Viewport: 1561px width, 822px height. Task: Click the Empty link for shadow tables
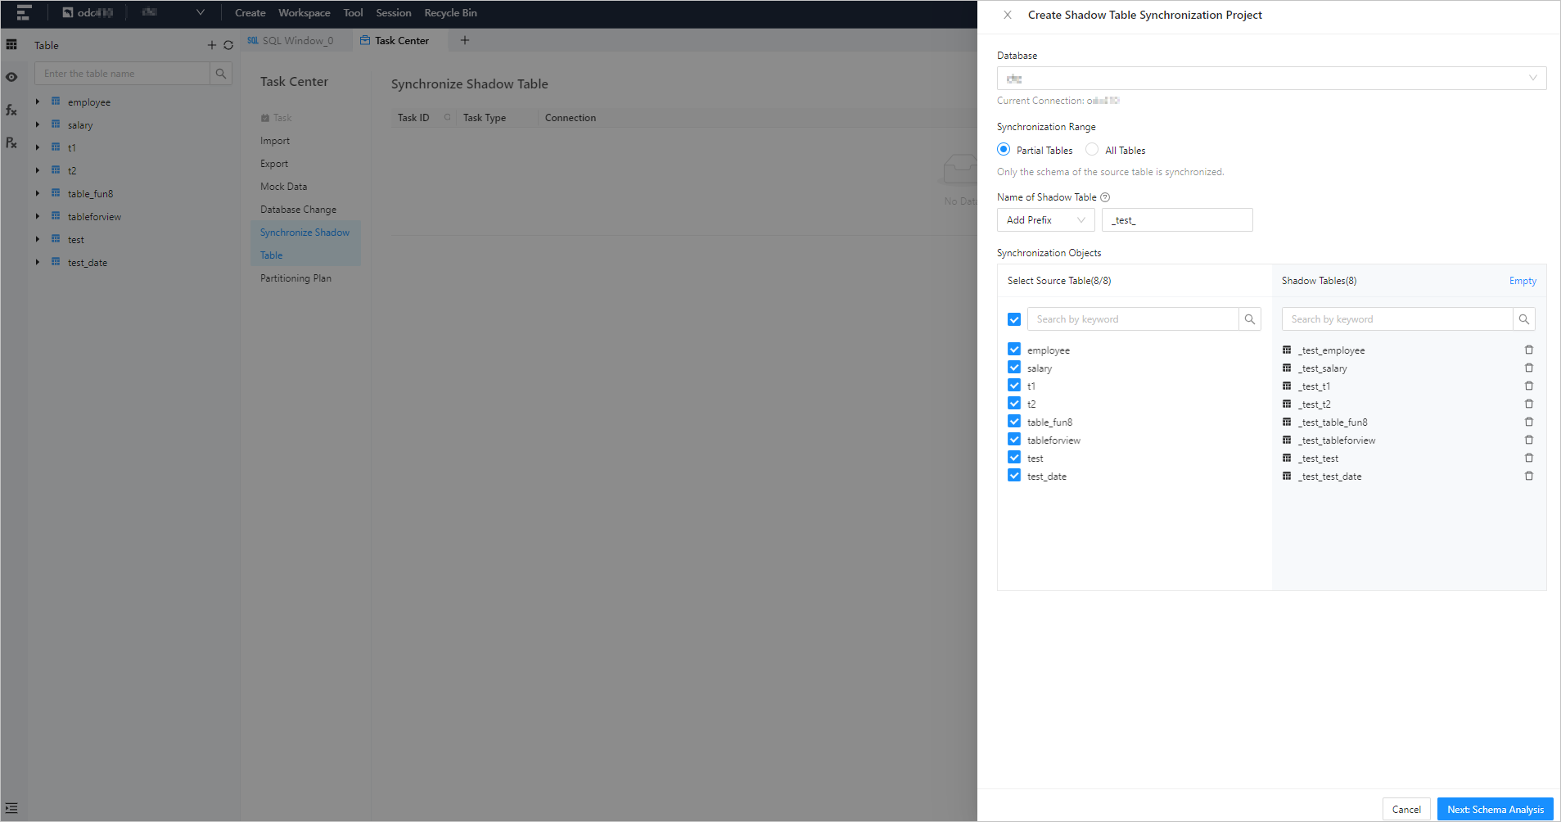click(x=1523, y=281)
